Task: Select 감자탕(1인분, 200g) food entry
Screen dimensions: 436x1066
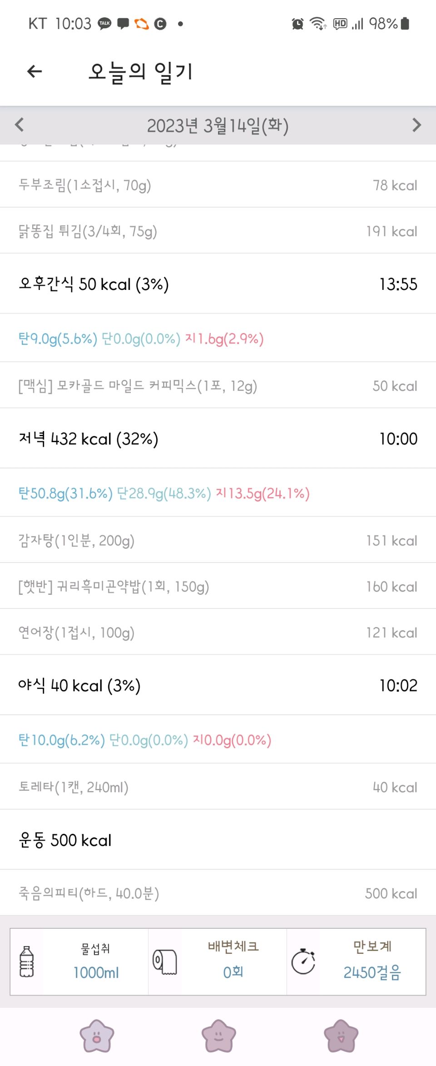Action: 218,540
